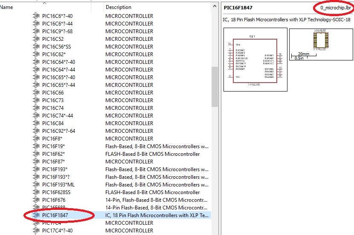Click the device icon beside PIC16C74*-44

tap(36, 116)
